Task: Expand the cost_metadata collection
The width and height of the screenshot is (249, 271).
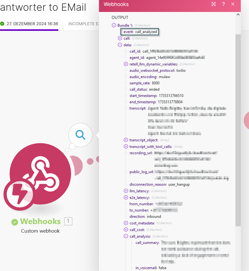Action: (x=126, y=223)
